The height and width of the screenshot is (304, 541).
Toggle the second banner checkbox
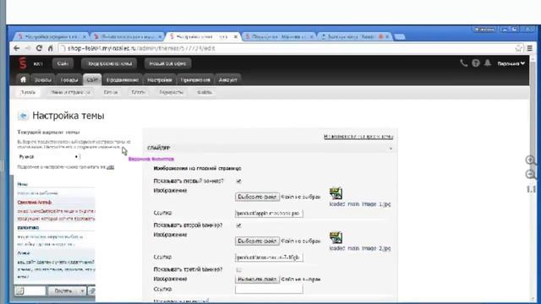click(238, 225)
